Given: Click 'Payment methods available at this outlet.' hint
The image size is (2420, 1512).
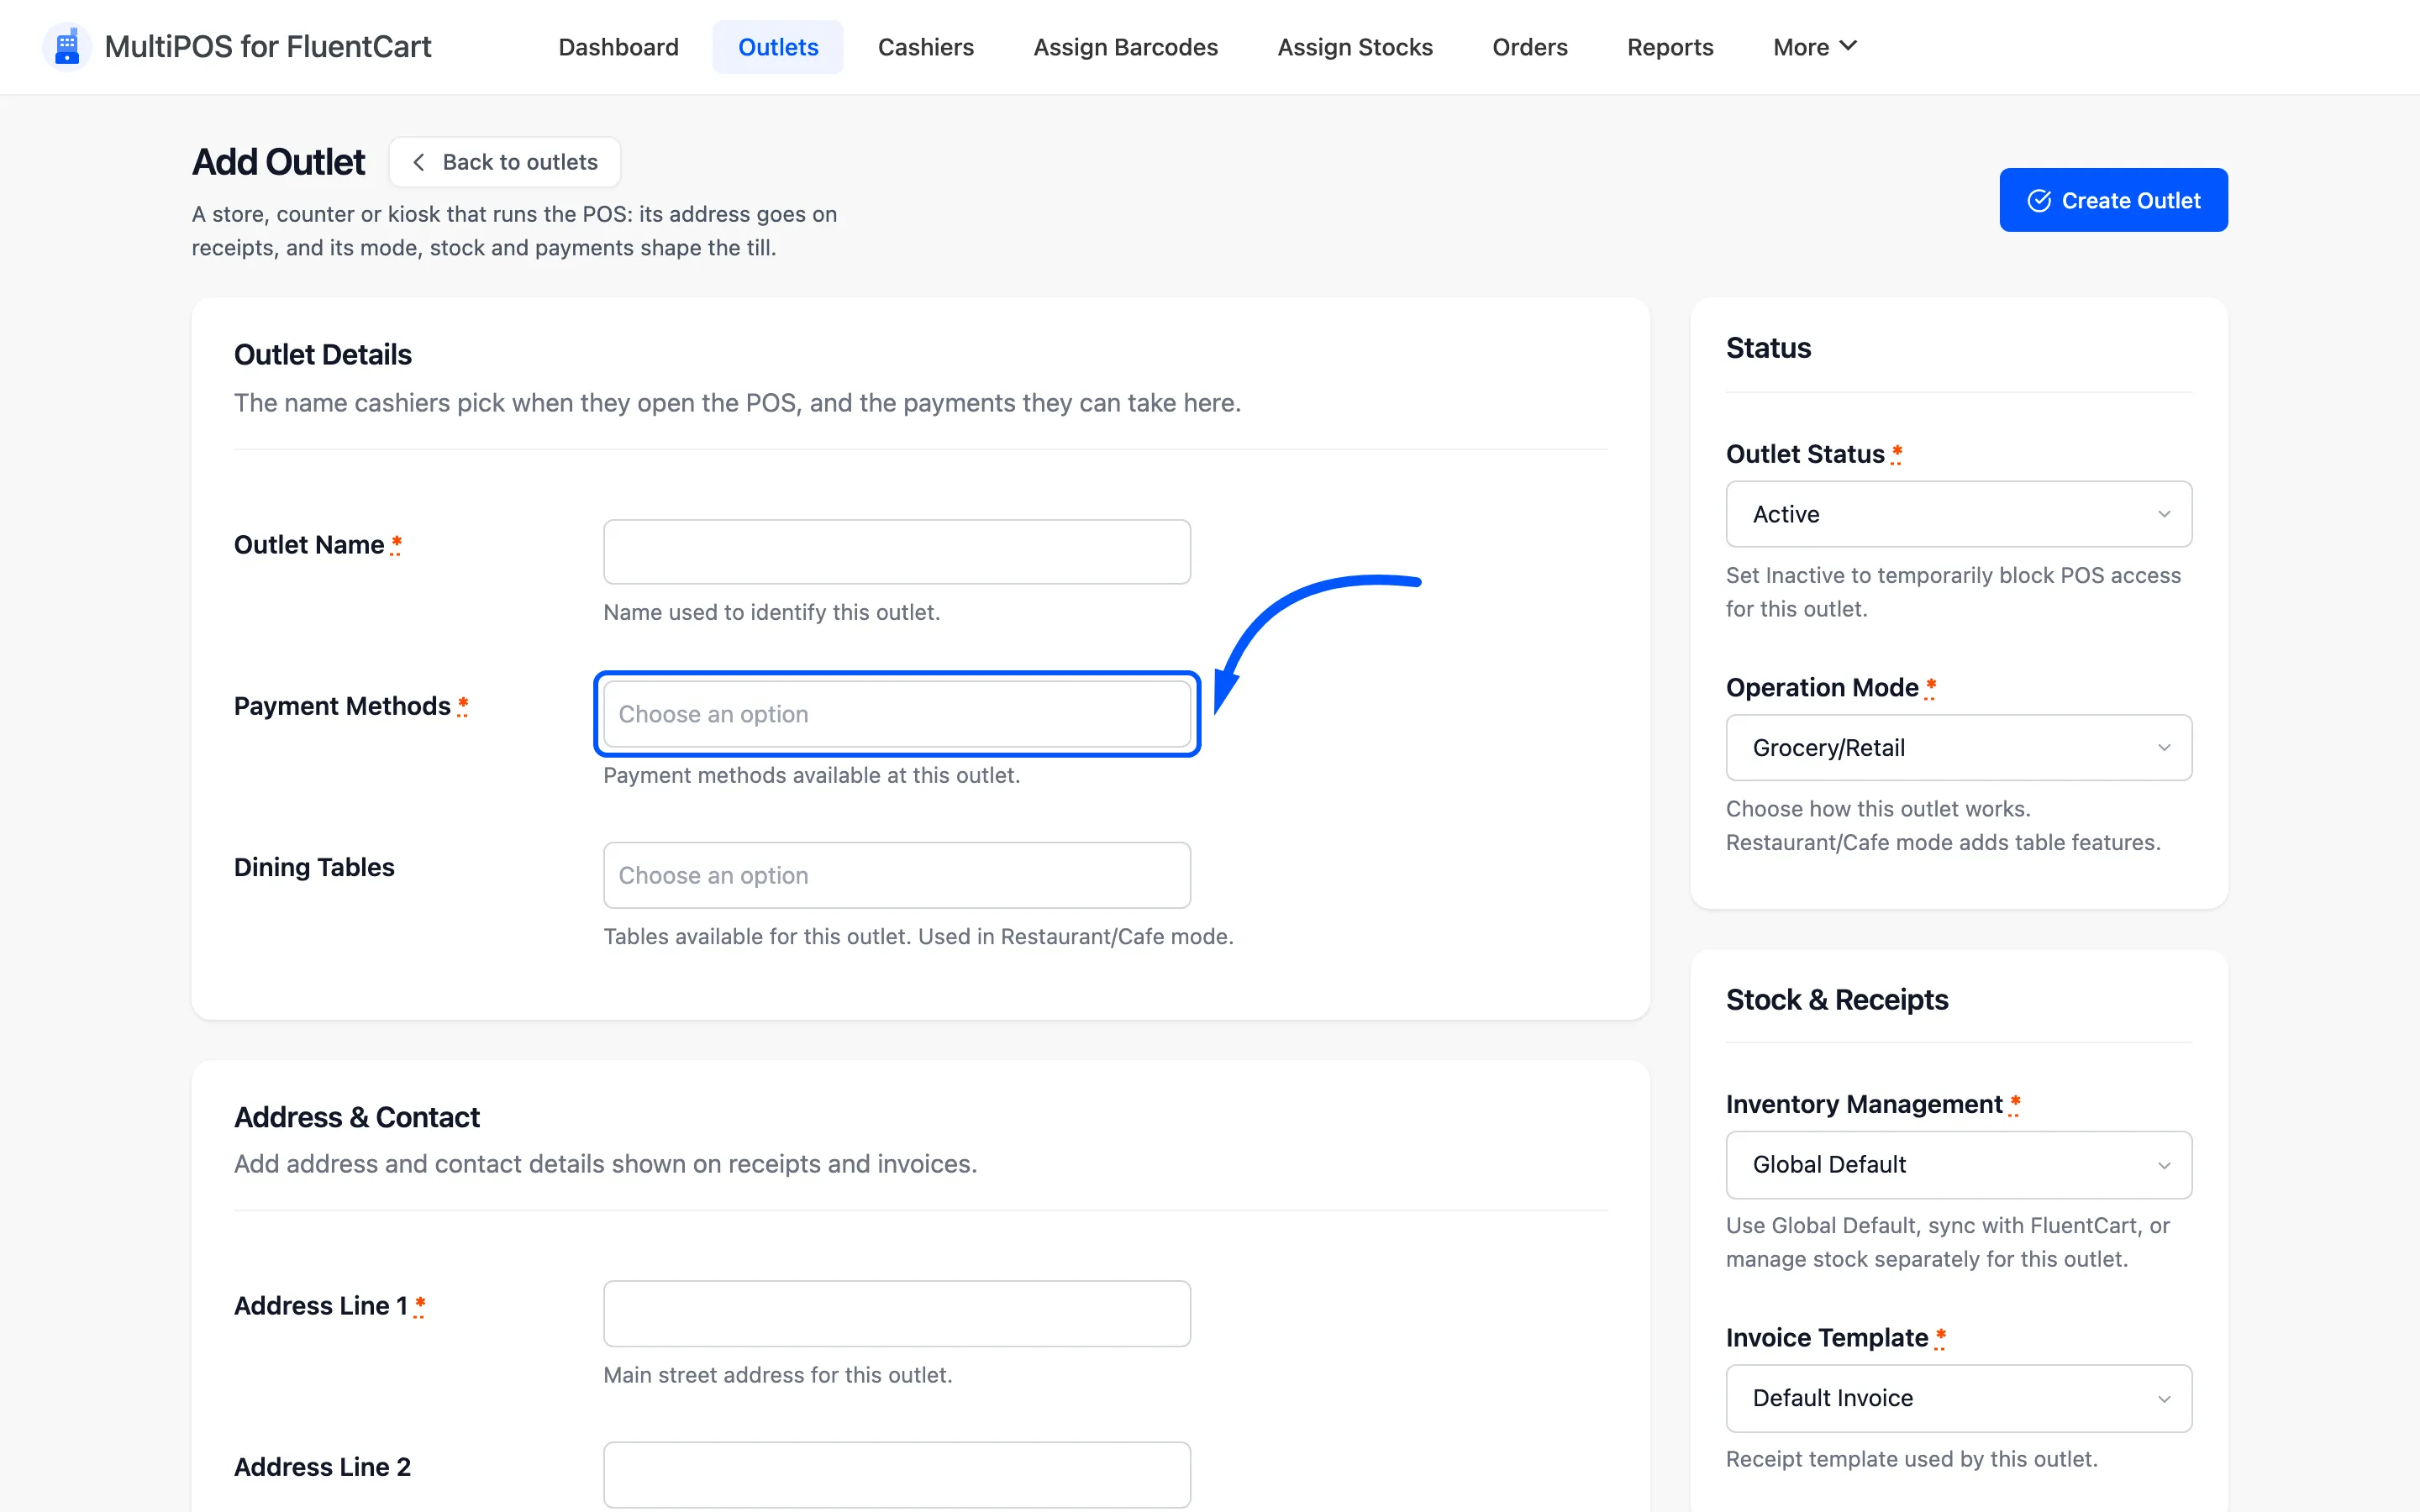Looking at the screenshot, I should click(x=811, y=775).
